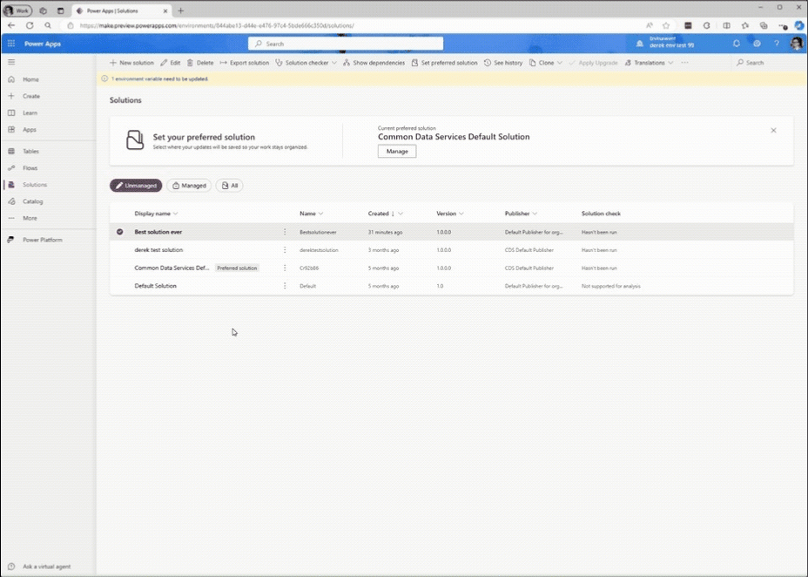Open the derek test solution link
Screen dimensions: 808x577
[158, 250]
